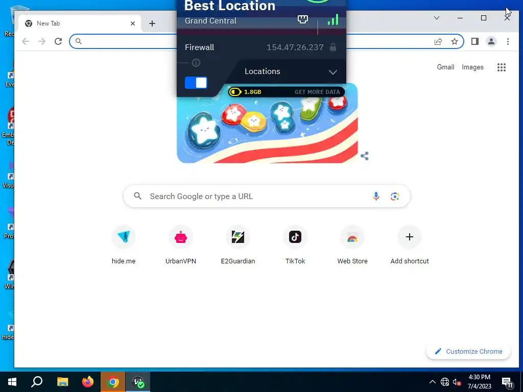Open the Chrome side panel
Screen dimensions: 523x392
(474, 41)
